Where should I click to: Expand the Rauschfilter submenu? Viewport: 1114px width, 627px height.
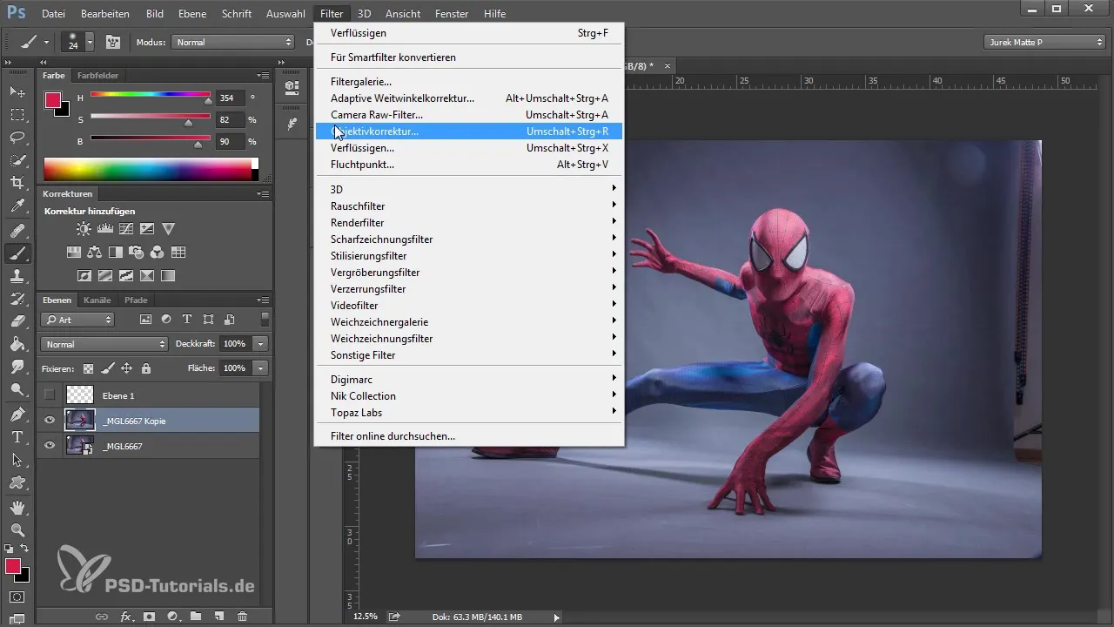[x=468, y=206]
